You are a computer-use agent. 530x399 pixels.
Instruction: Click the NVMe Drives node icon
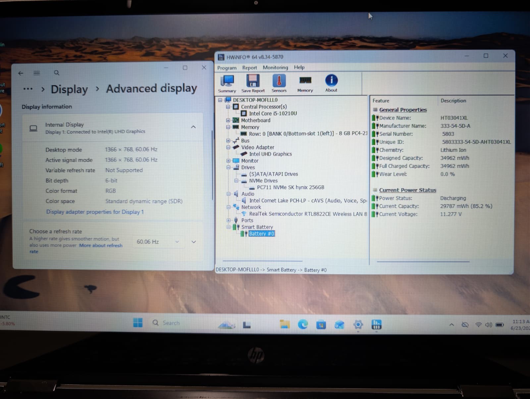point(244,181)
